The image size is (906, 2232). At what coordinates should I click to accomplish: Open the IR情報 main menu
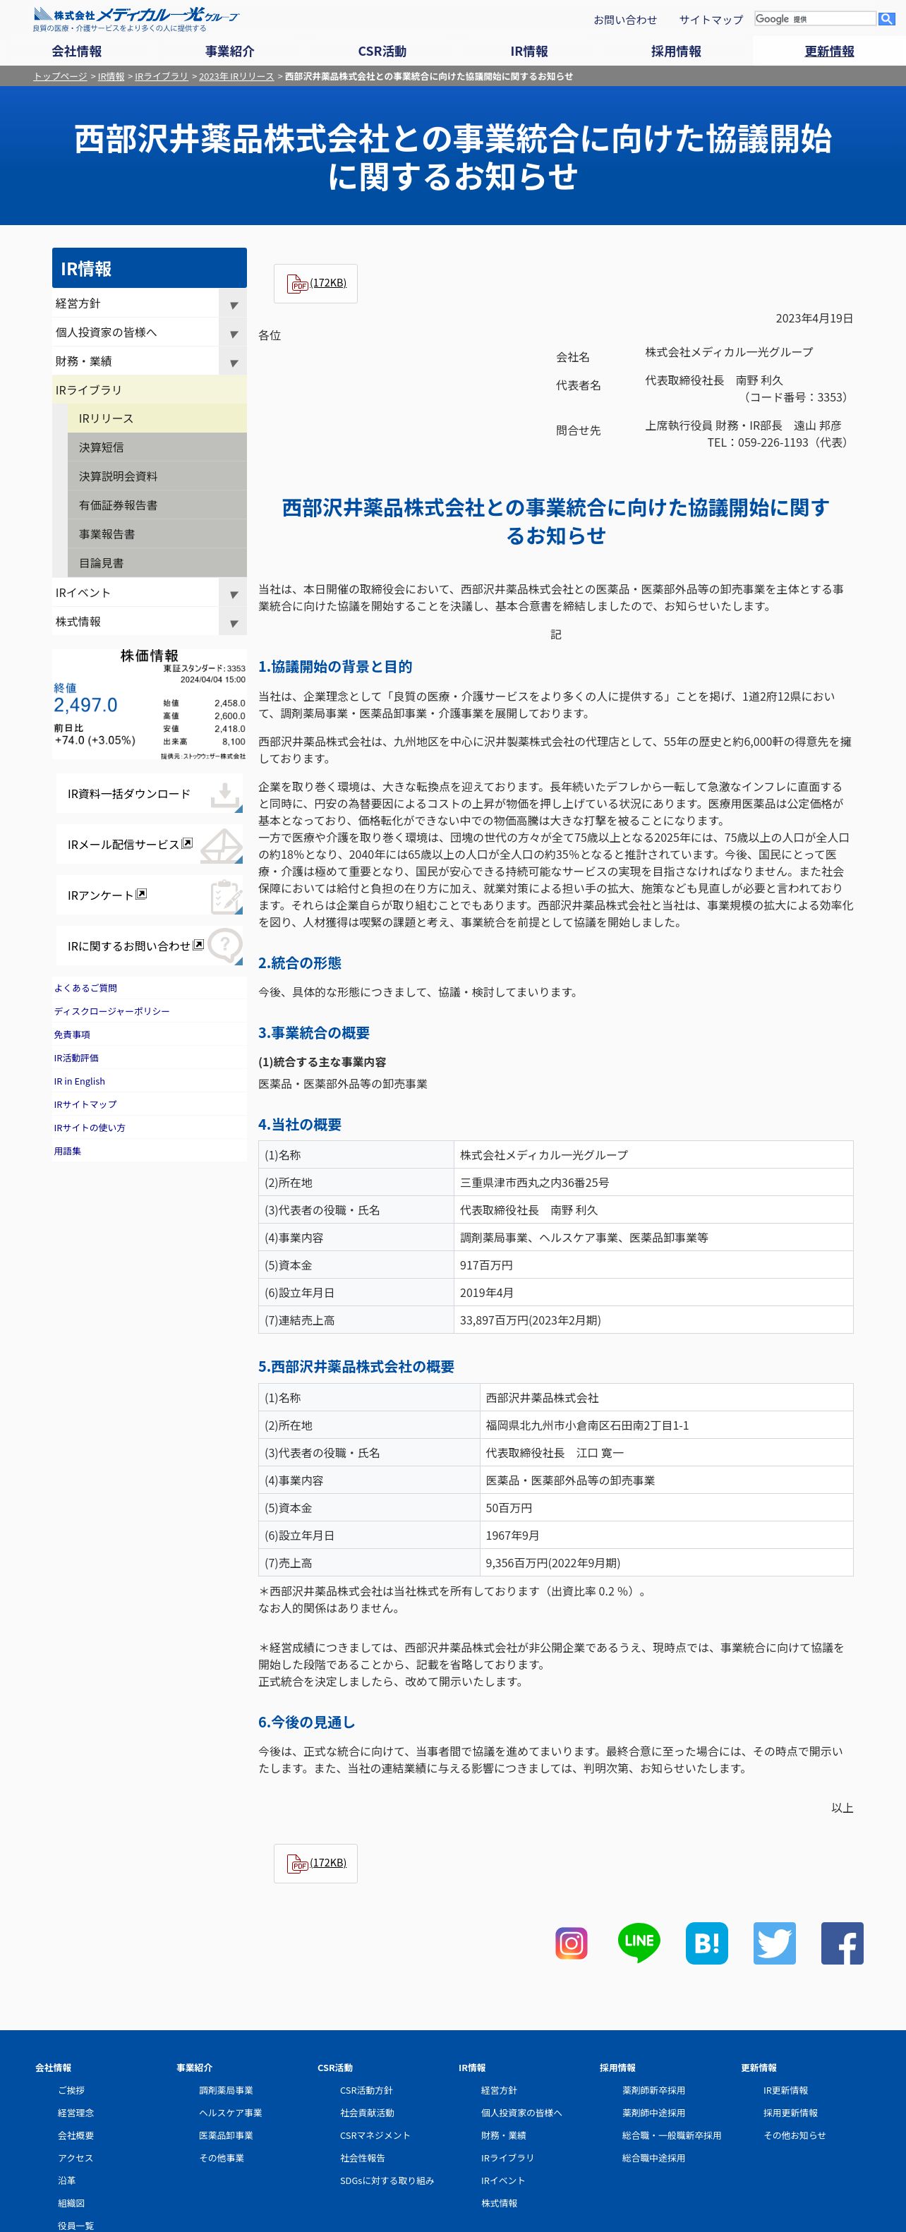528,51
